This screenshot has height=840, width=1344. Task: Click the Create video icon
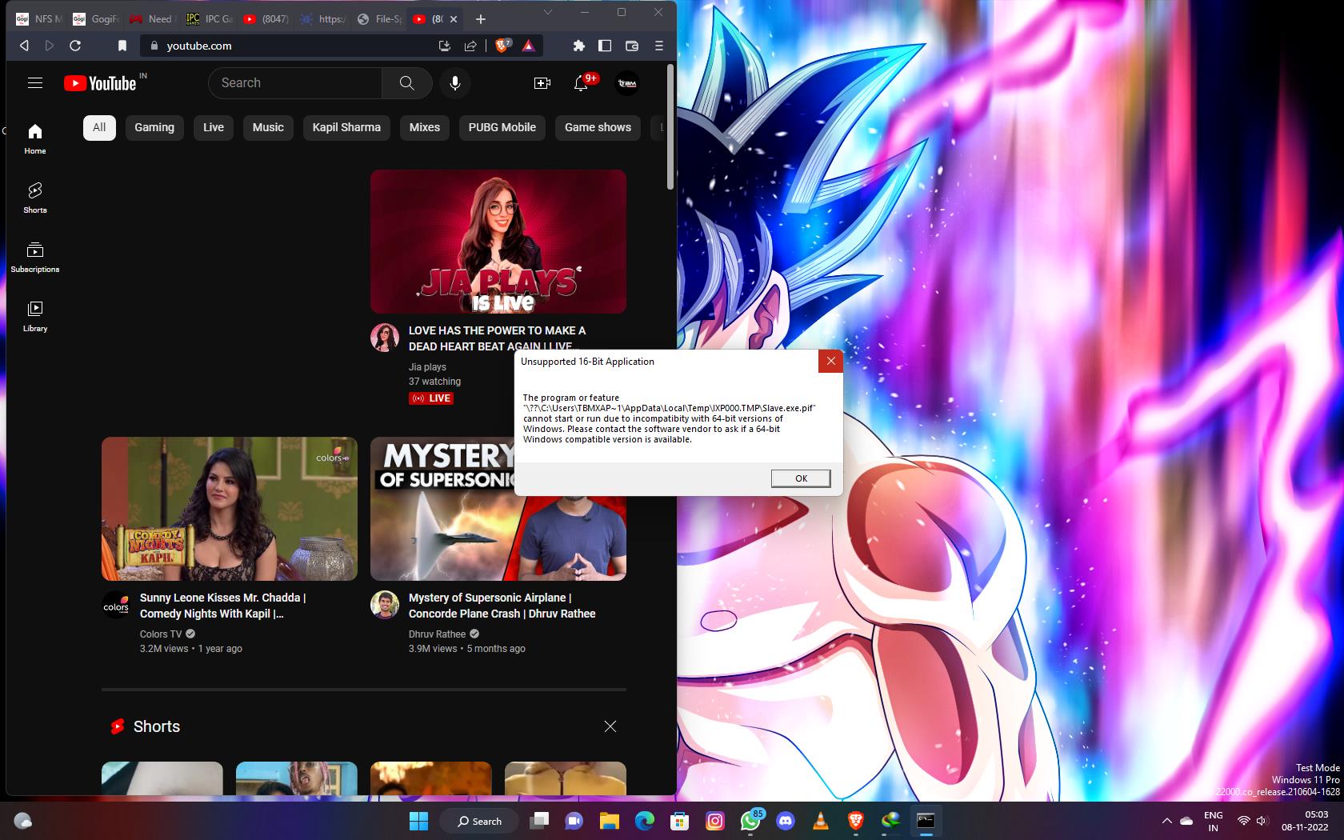[x=542, y=83]
